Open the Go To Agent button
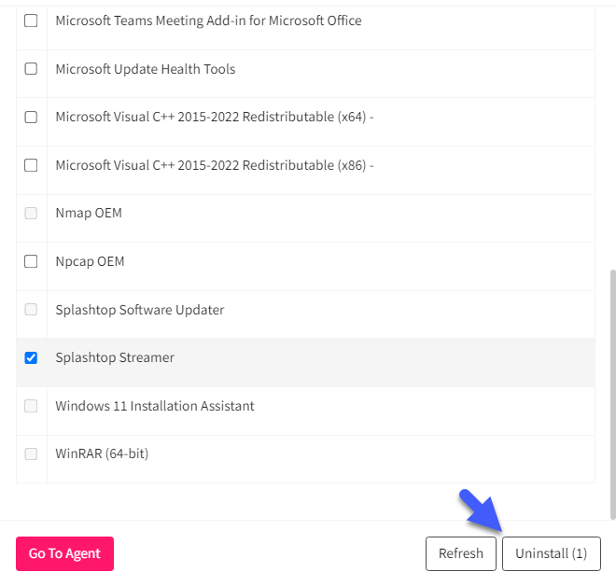 coord(64,553)
